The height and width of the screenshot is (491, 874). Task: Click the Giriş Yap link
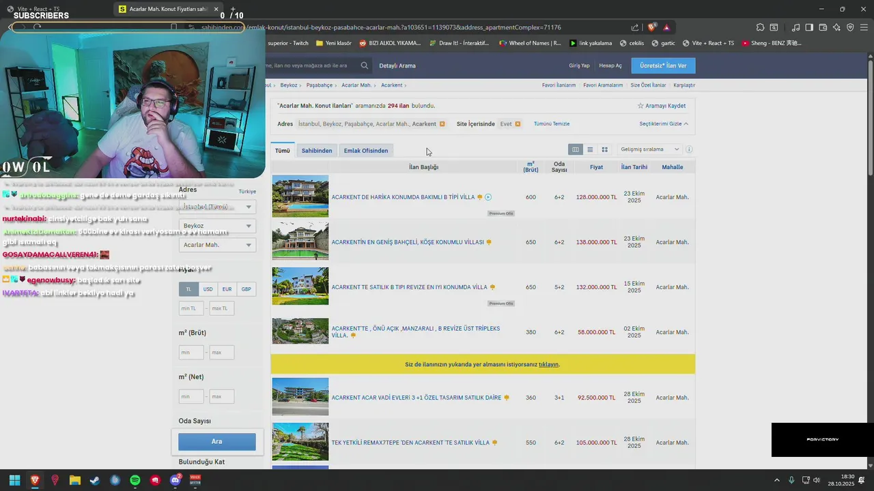click(579, 65)
